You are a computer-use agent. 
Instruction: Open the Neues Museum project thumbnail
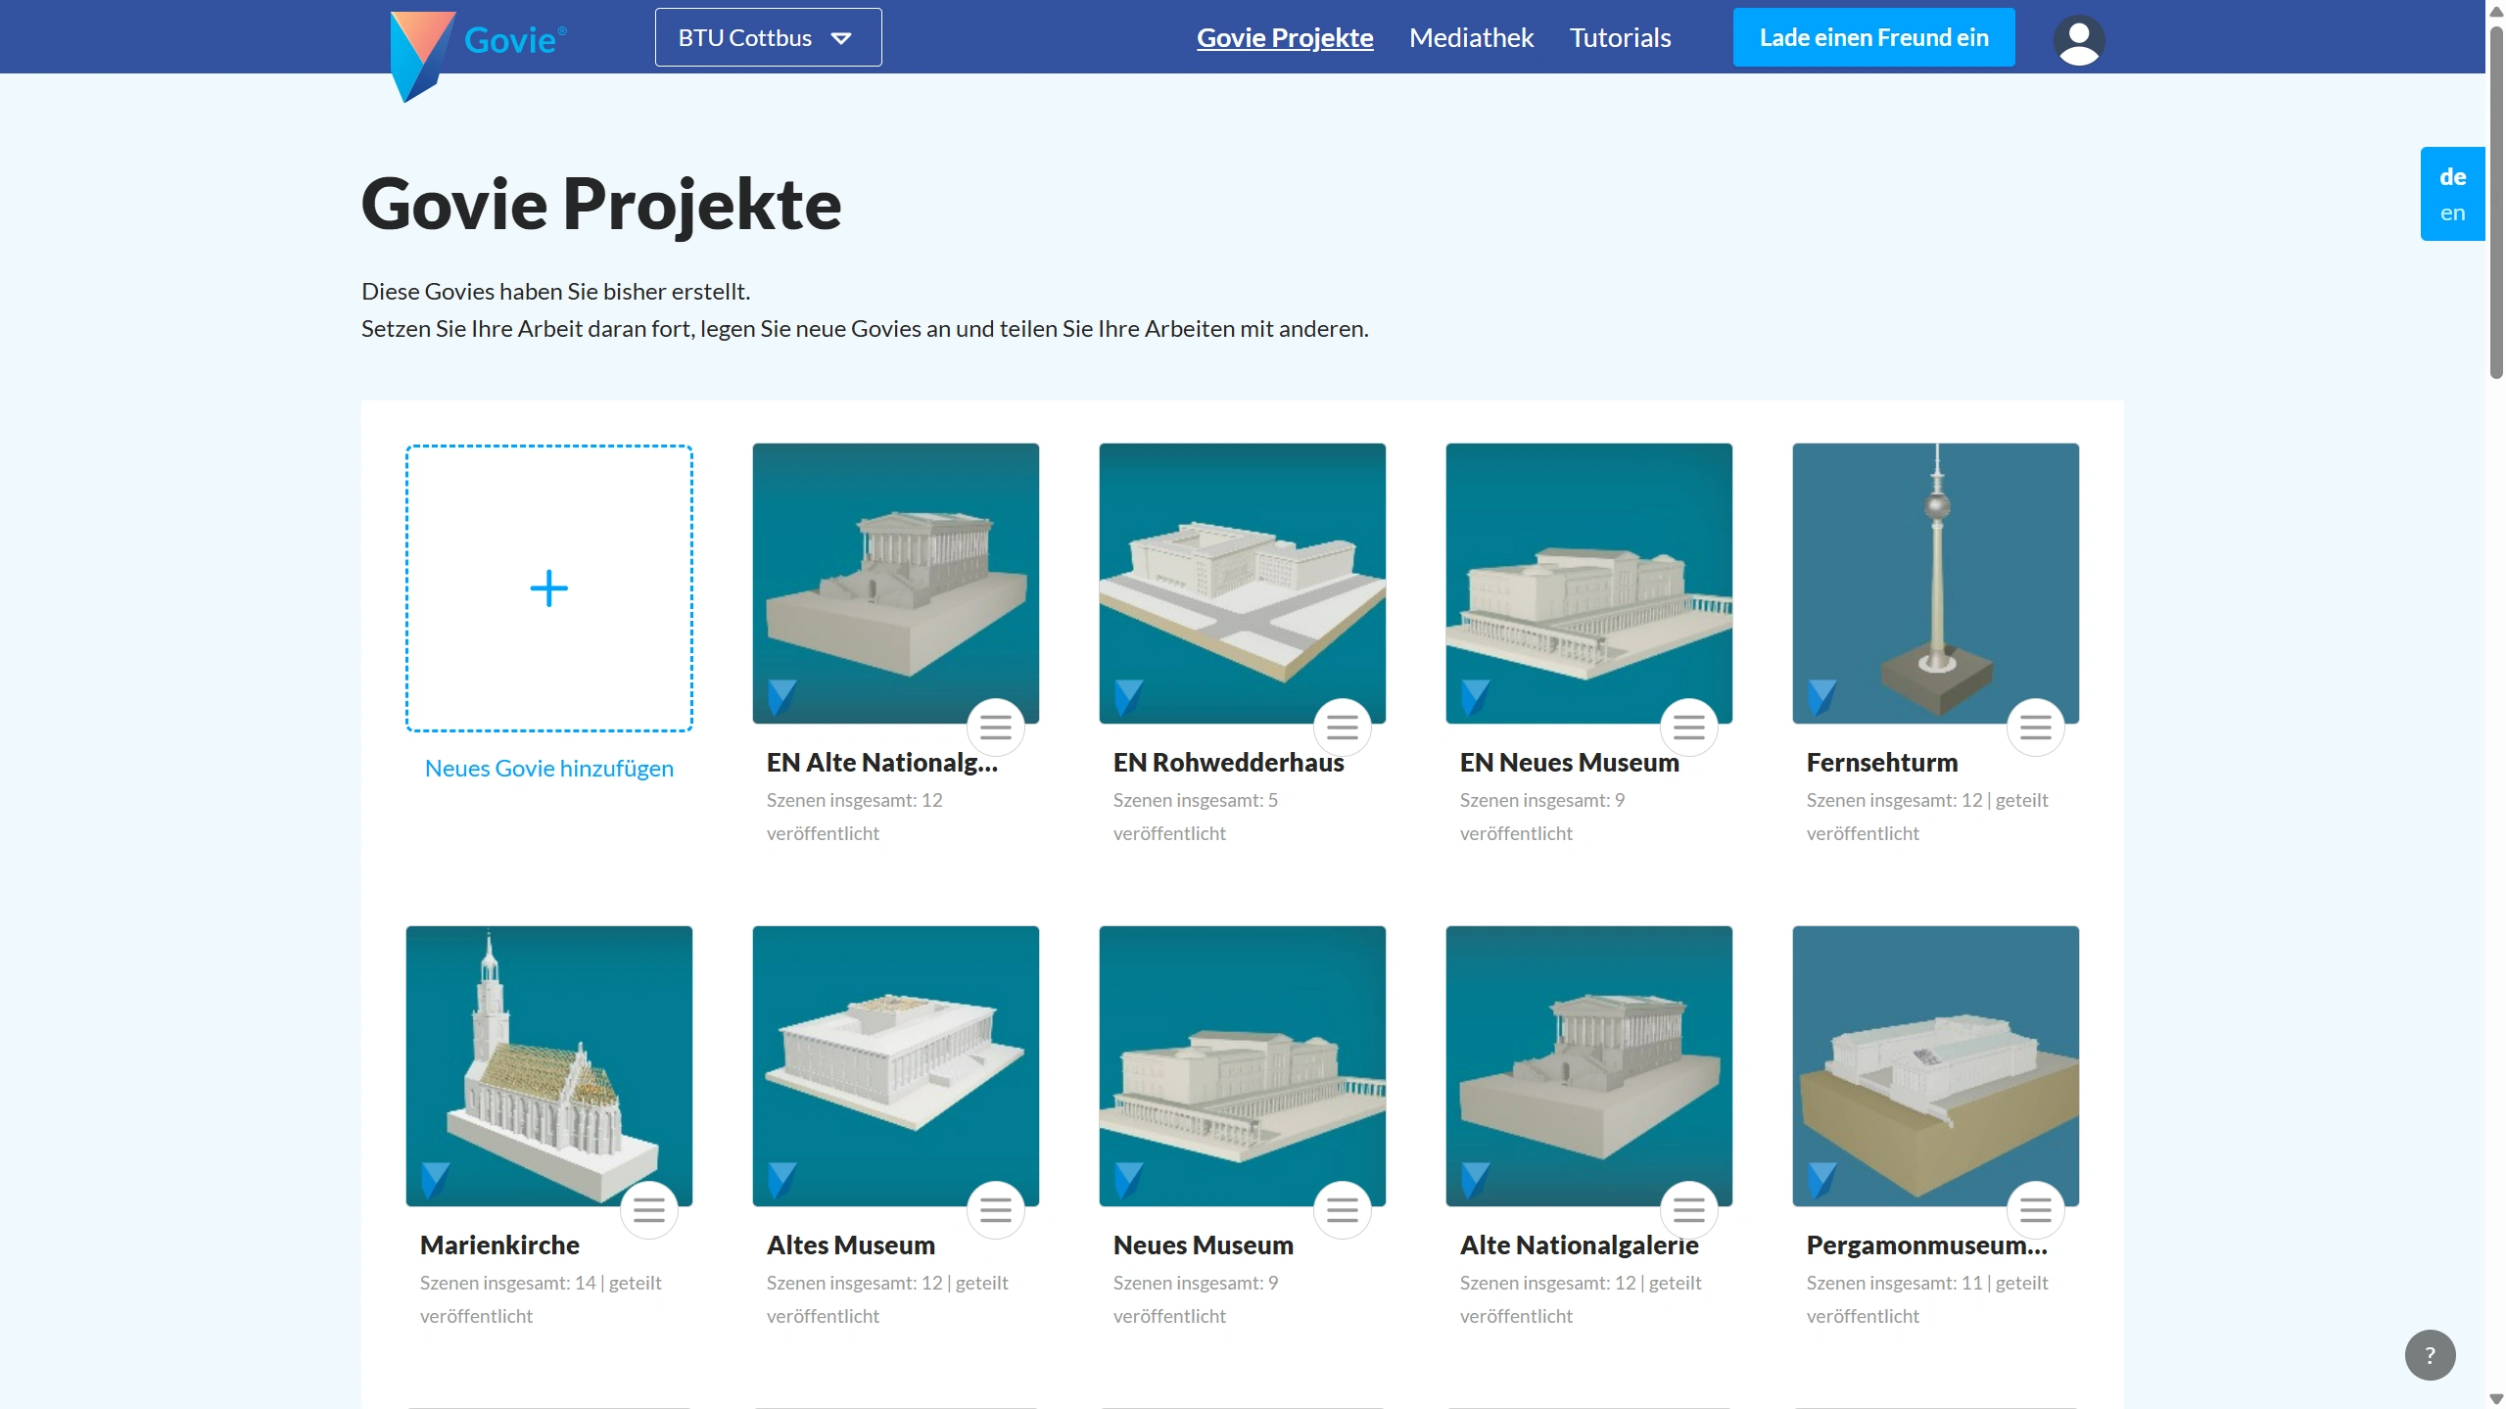tap(1241, 1066)
